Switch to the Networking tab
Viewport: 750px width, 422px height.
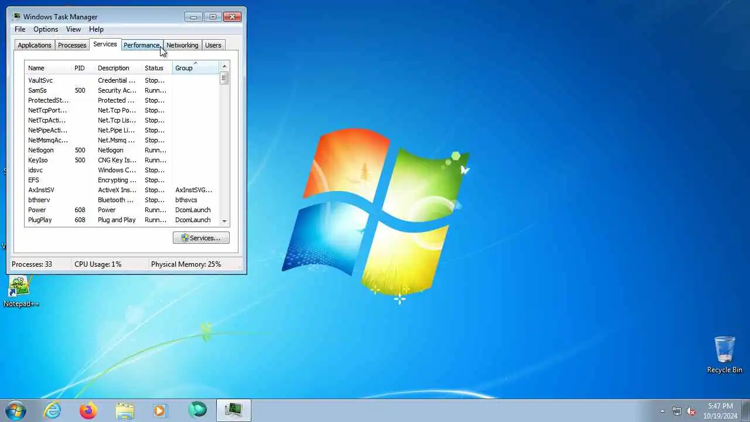(x=182, y=45)
